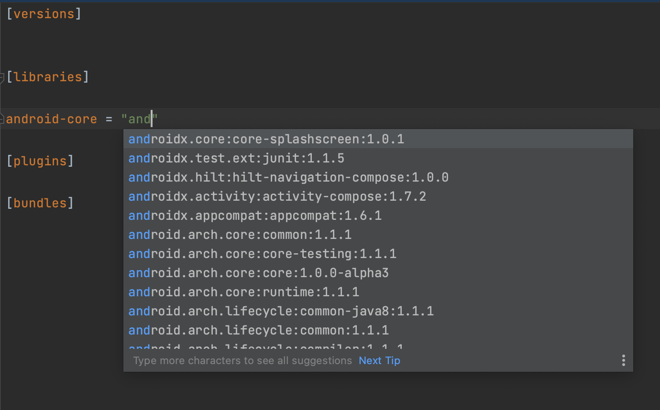Viewport: 660px width, 410px height.
Task: Click the Next Tip link
Action: pyautogui.click(x=379, y=360)
